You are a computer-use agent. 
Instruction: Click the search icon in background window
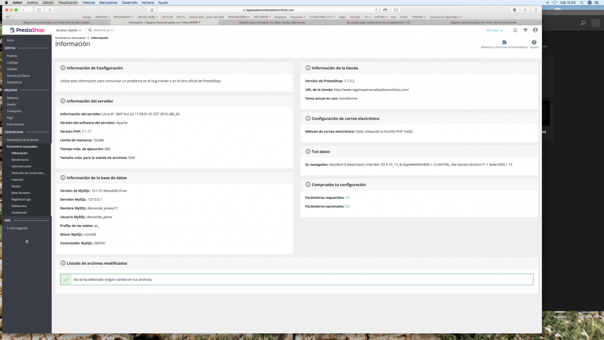coord(583,23)
